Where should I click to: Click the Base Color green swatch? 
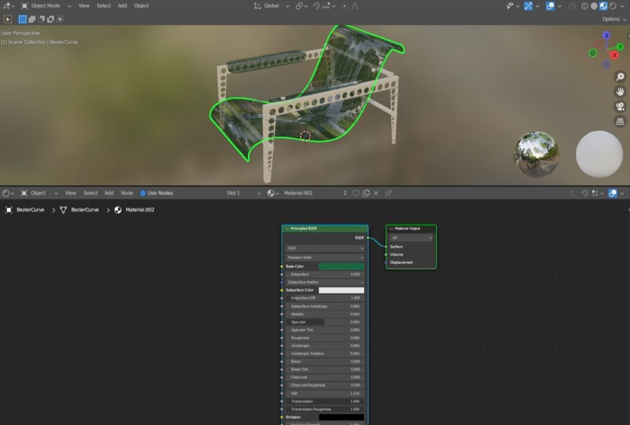click(341, 266)
